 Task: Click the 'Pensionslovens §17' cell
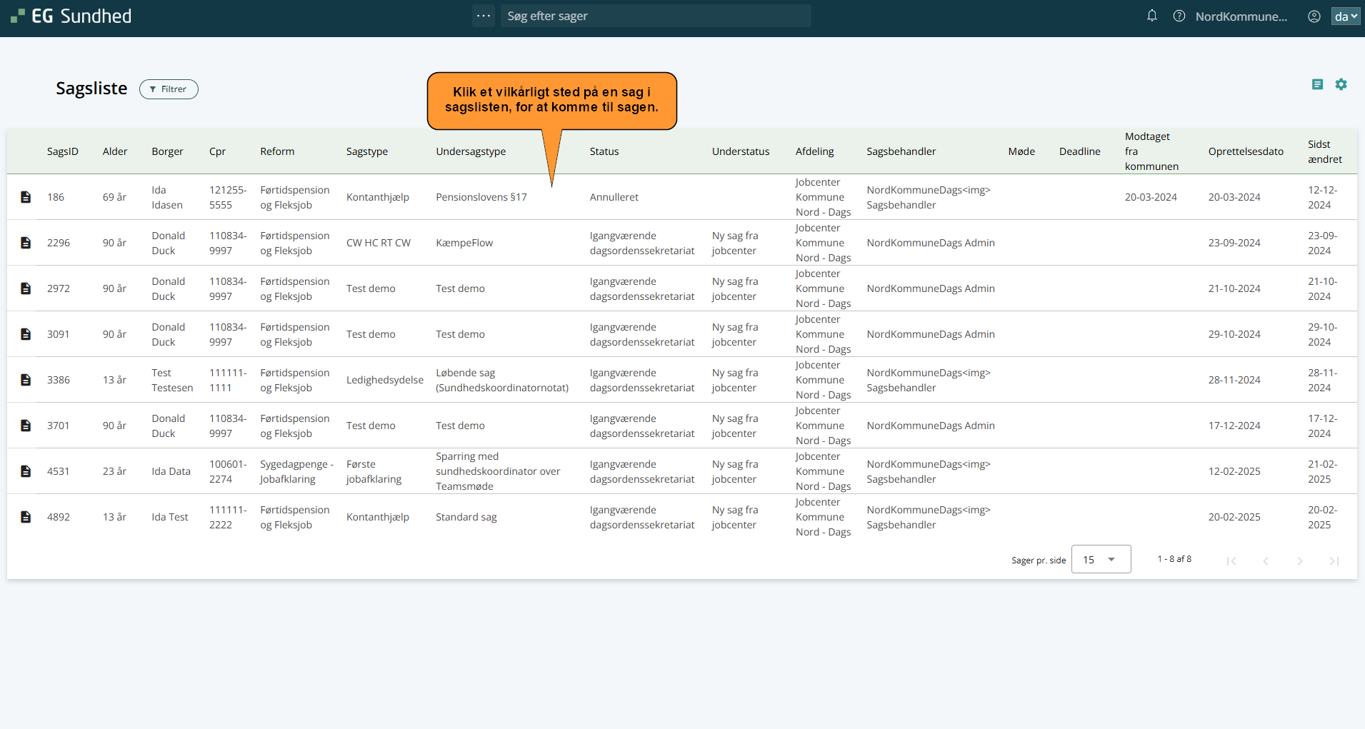[x=481, y=197]
